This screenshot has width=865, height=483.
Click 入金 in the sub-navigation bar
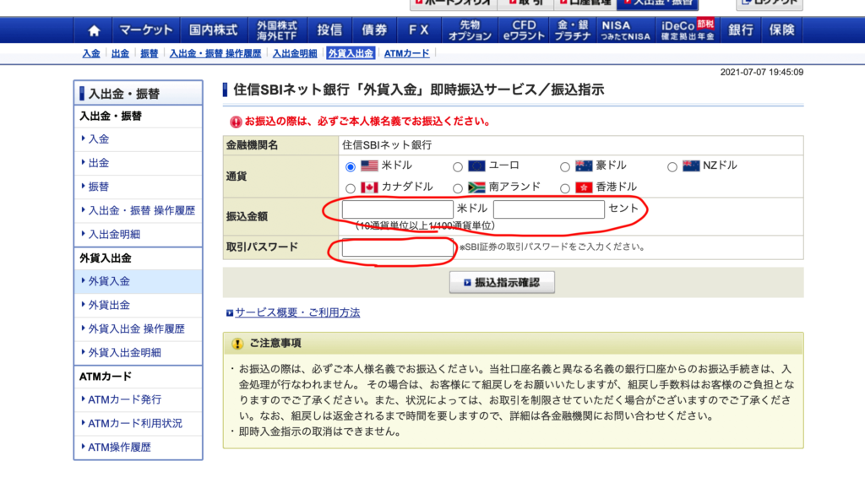(91, 53)
